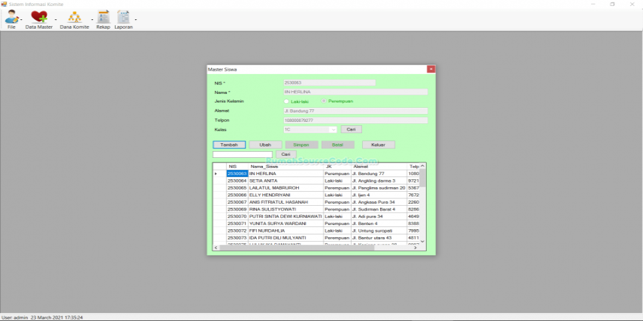Select address cell Jl. Sudirman Barat 4
643x321 pixels.
[379, 209]
